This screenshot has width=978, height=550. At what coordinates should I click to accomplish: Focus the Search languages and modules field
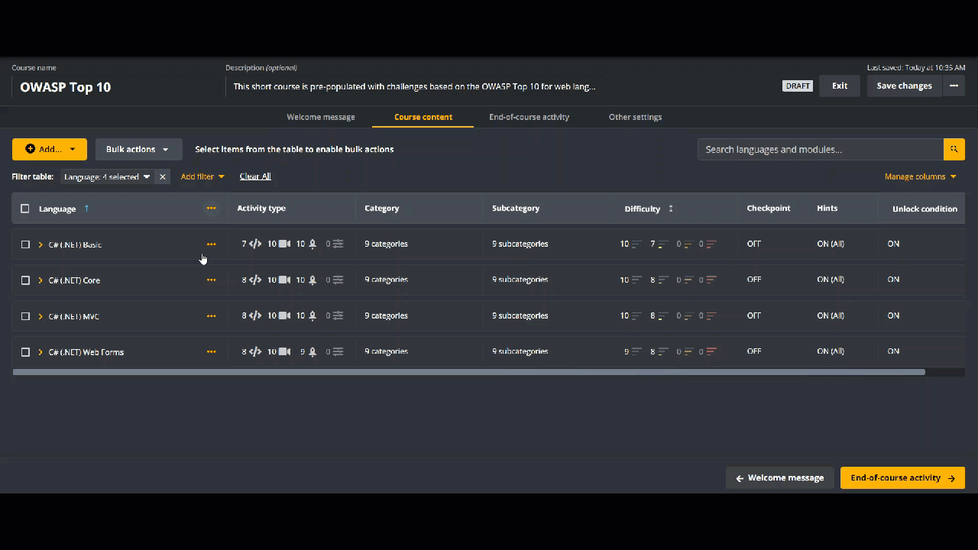[821, 149]
